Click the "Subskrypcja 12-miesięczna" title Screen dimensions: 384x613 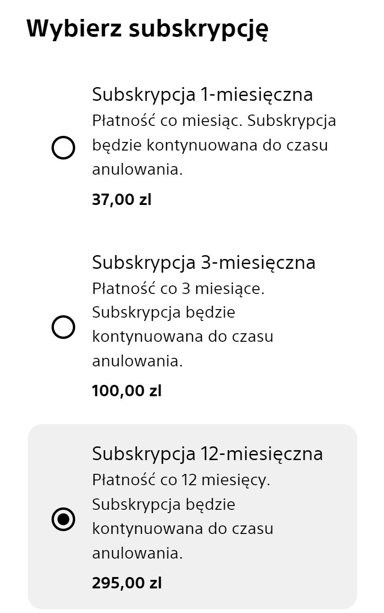click(x=207, y=453)
